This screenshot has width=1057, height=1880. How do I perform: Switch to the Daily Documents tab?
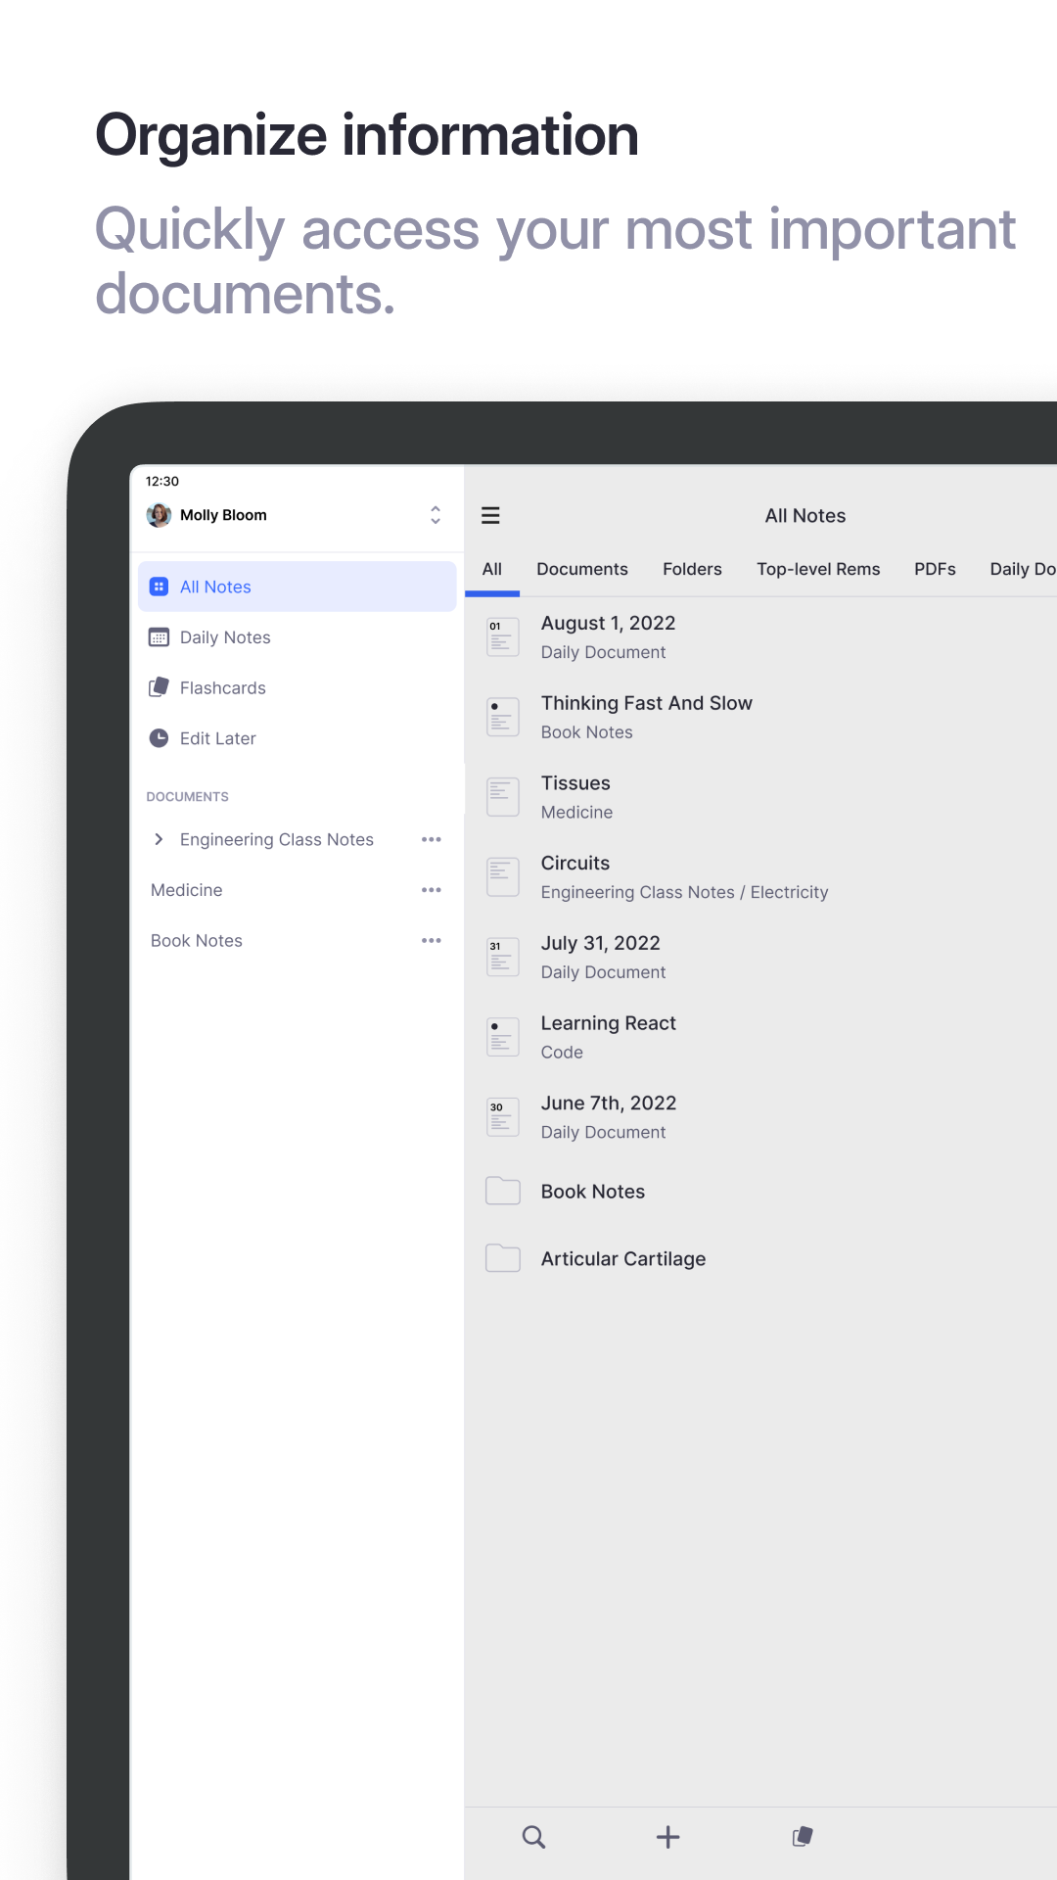coord(1023,569)
